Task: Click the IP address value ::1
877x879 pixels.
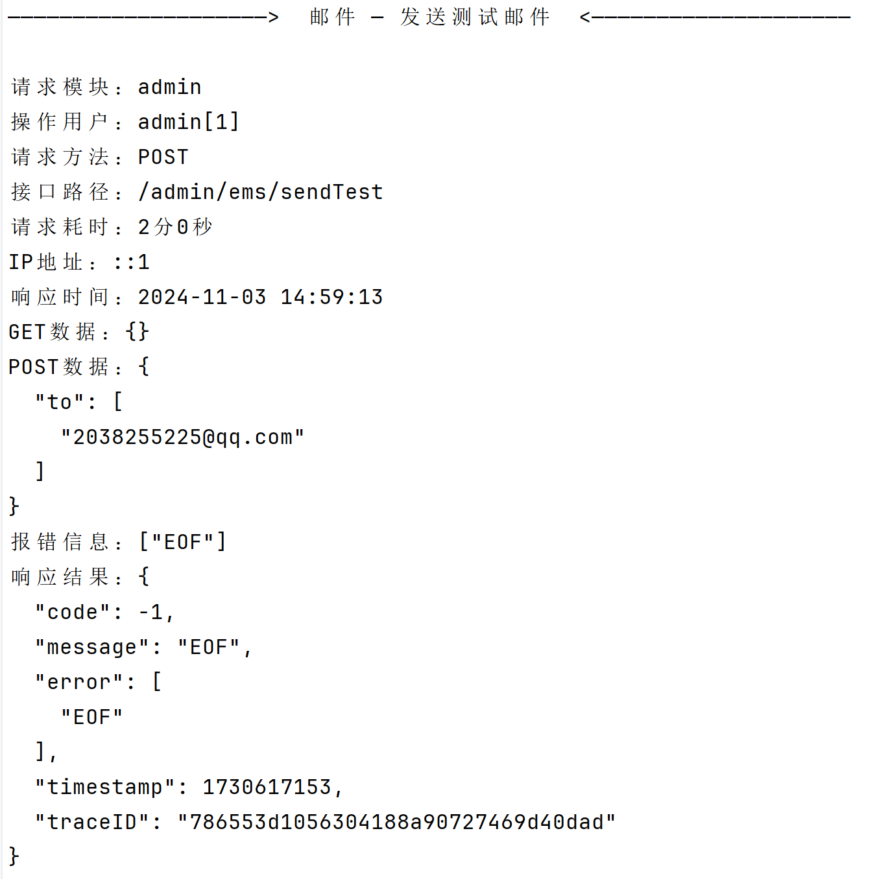Action: point(131,262)
